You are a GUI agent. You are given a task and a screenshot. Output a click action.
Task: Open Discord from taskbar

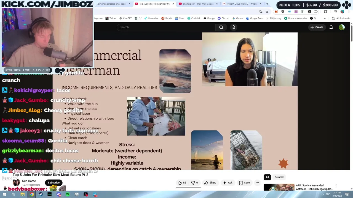[x=58, y=194]
